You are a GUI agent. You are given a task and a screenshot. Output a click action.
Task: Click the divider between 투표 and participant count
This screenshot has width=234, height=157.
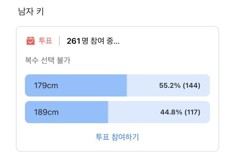[59, 41]
